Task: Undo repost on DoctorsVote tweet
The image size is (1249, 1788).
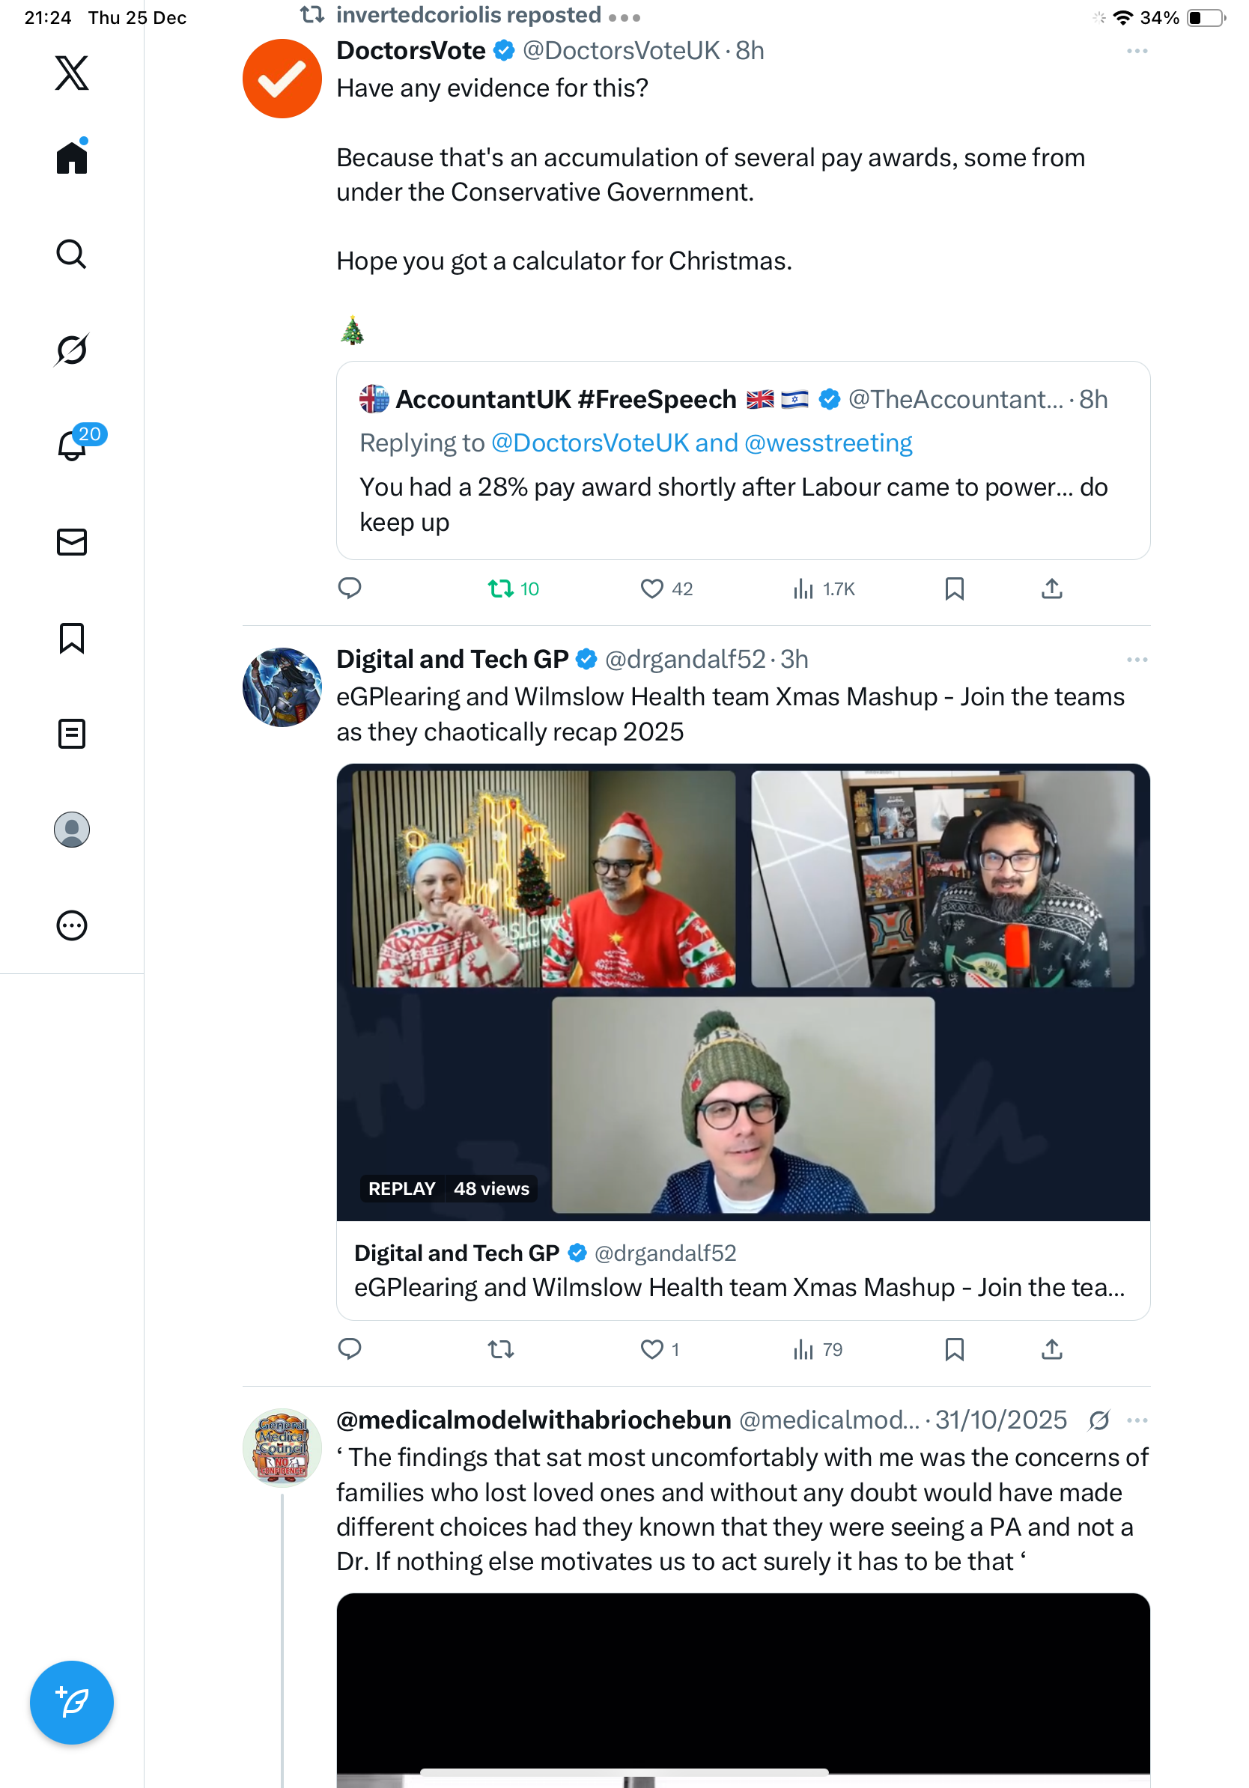Action: [x=501, y=589]
